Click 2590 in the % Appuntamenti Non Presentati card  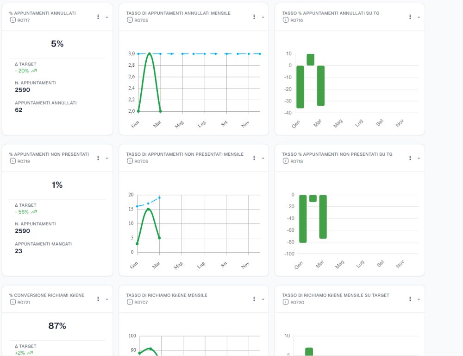[22, 231]
